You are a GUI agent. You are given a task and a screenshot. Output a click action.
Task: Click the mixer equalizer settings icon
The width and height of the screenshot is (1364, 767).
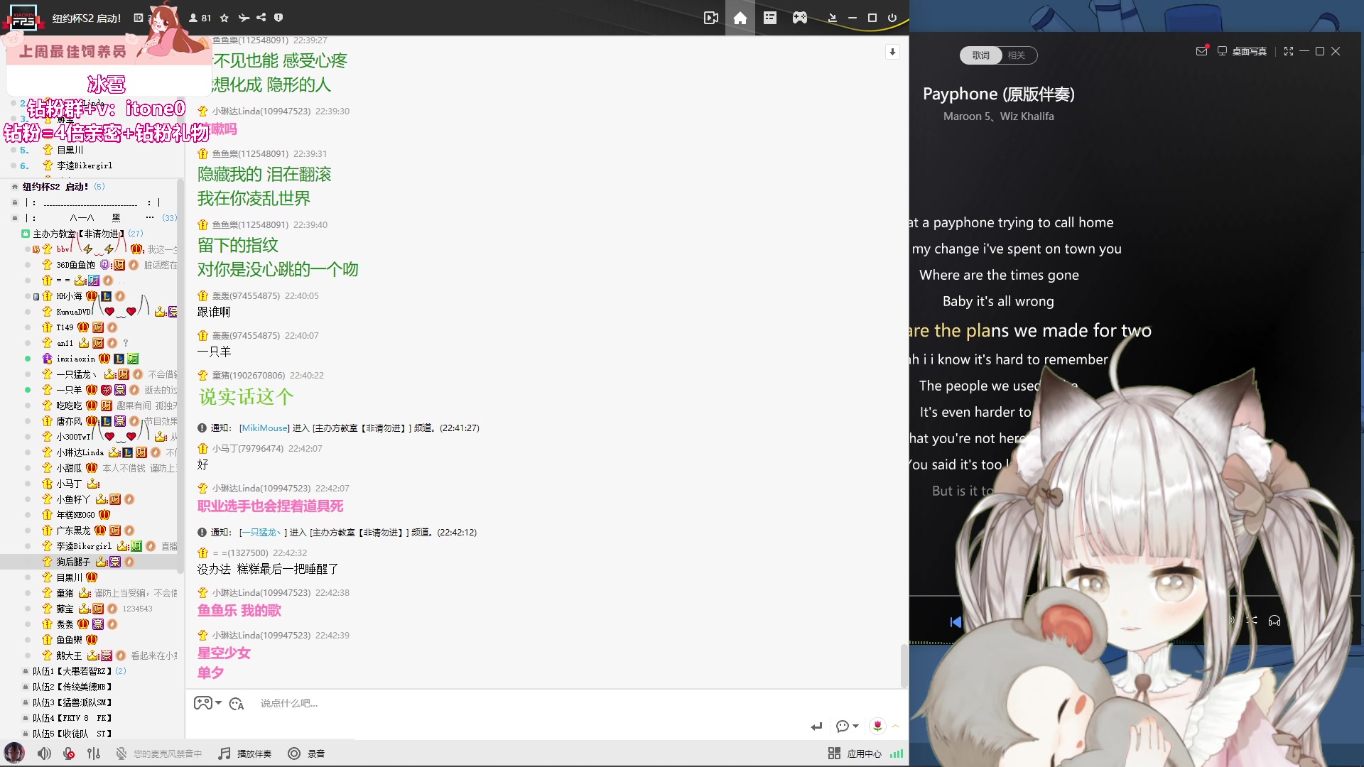click(x=94, y=754)
